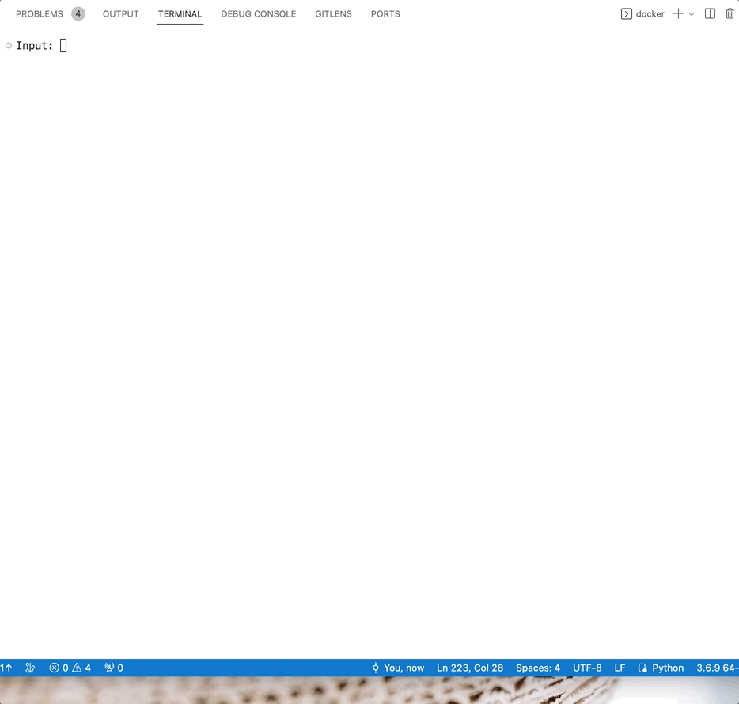The width and height of the screenshot is (739, 704).
Task: Select the docker terminal label
Action: point(650,14)
